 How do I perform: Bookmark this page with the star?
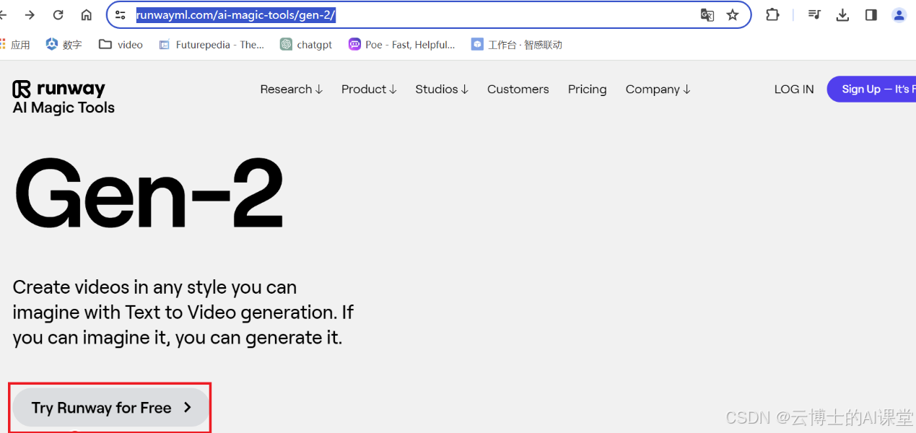[x=733, y=14]
